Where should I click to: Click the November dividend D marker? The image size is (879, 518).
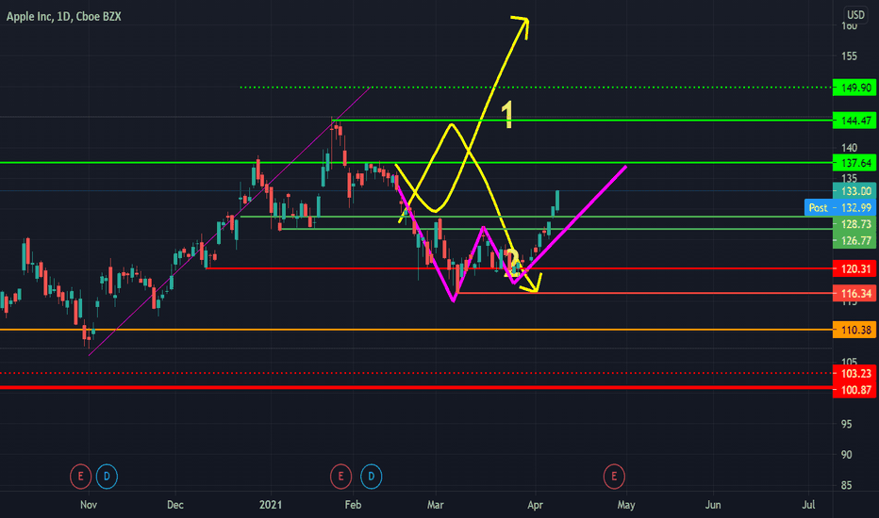point(107,477)
